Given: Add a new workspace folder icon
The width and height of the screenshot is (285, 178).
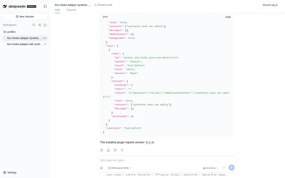Looking at the screenshot, I should 45,25.
